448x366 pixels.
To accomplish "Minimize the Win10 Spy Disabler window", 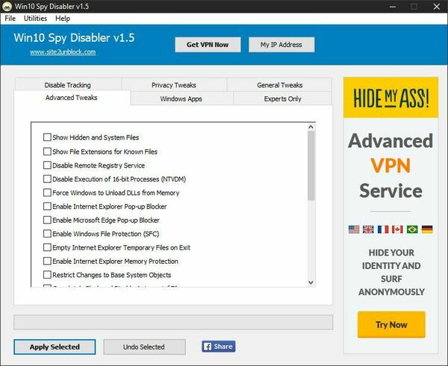I will pyautogui.click(x=393, y=6).
